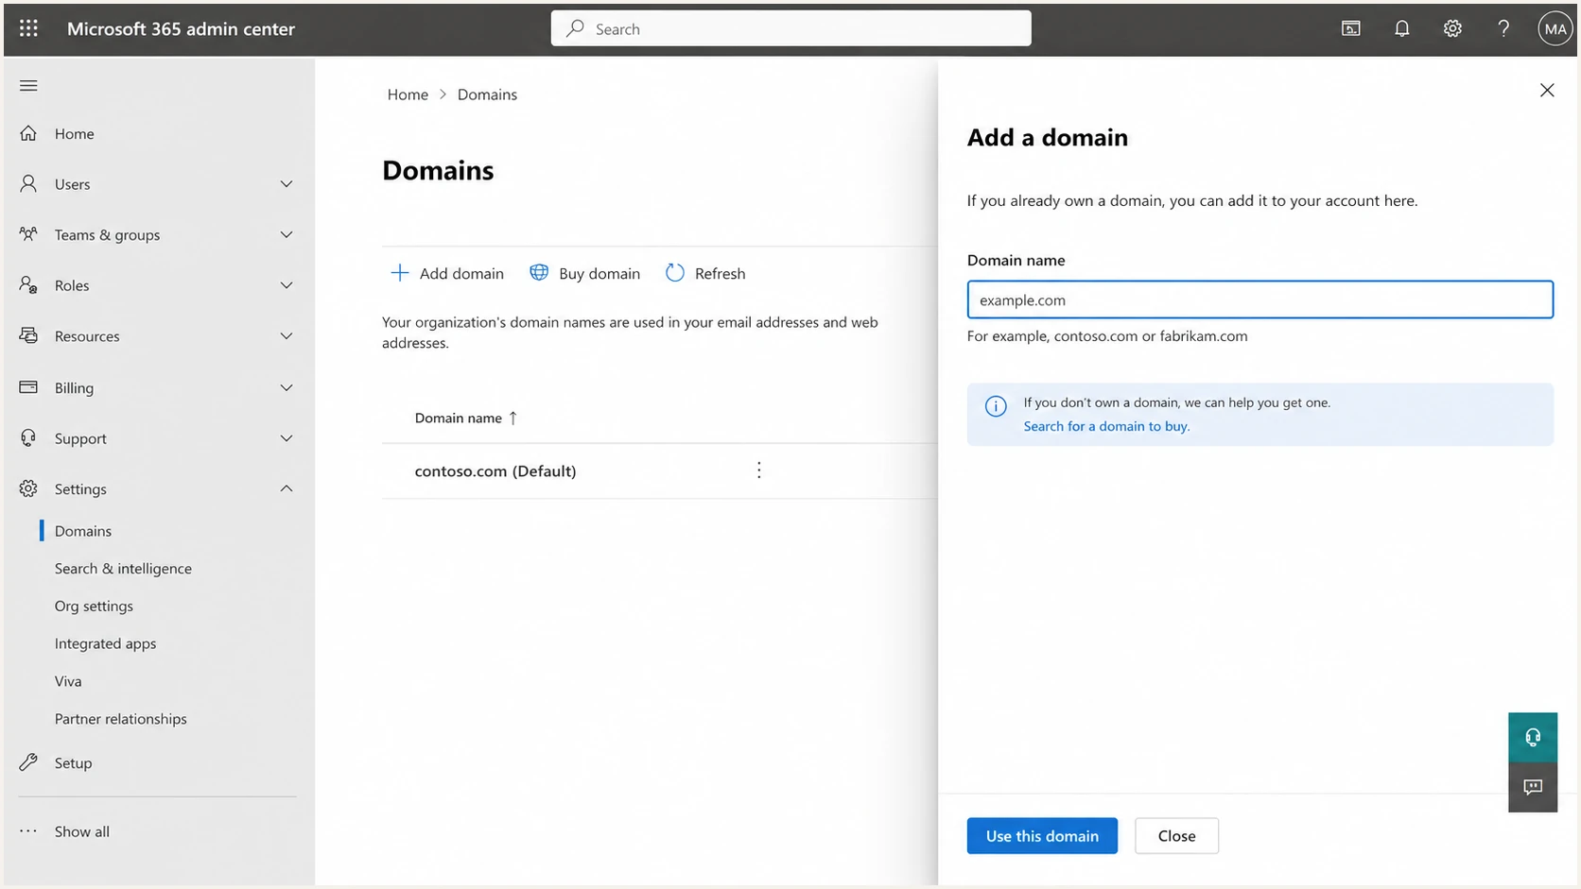Click the plus icon for Add domain
The image size is (1581, 889).
[x=400, y=273]
